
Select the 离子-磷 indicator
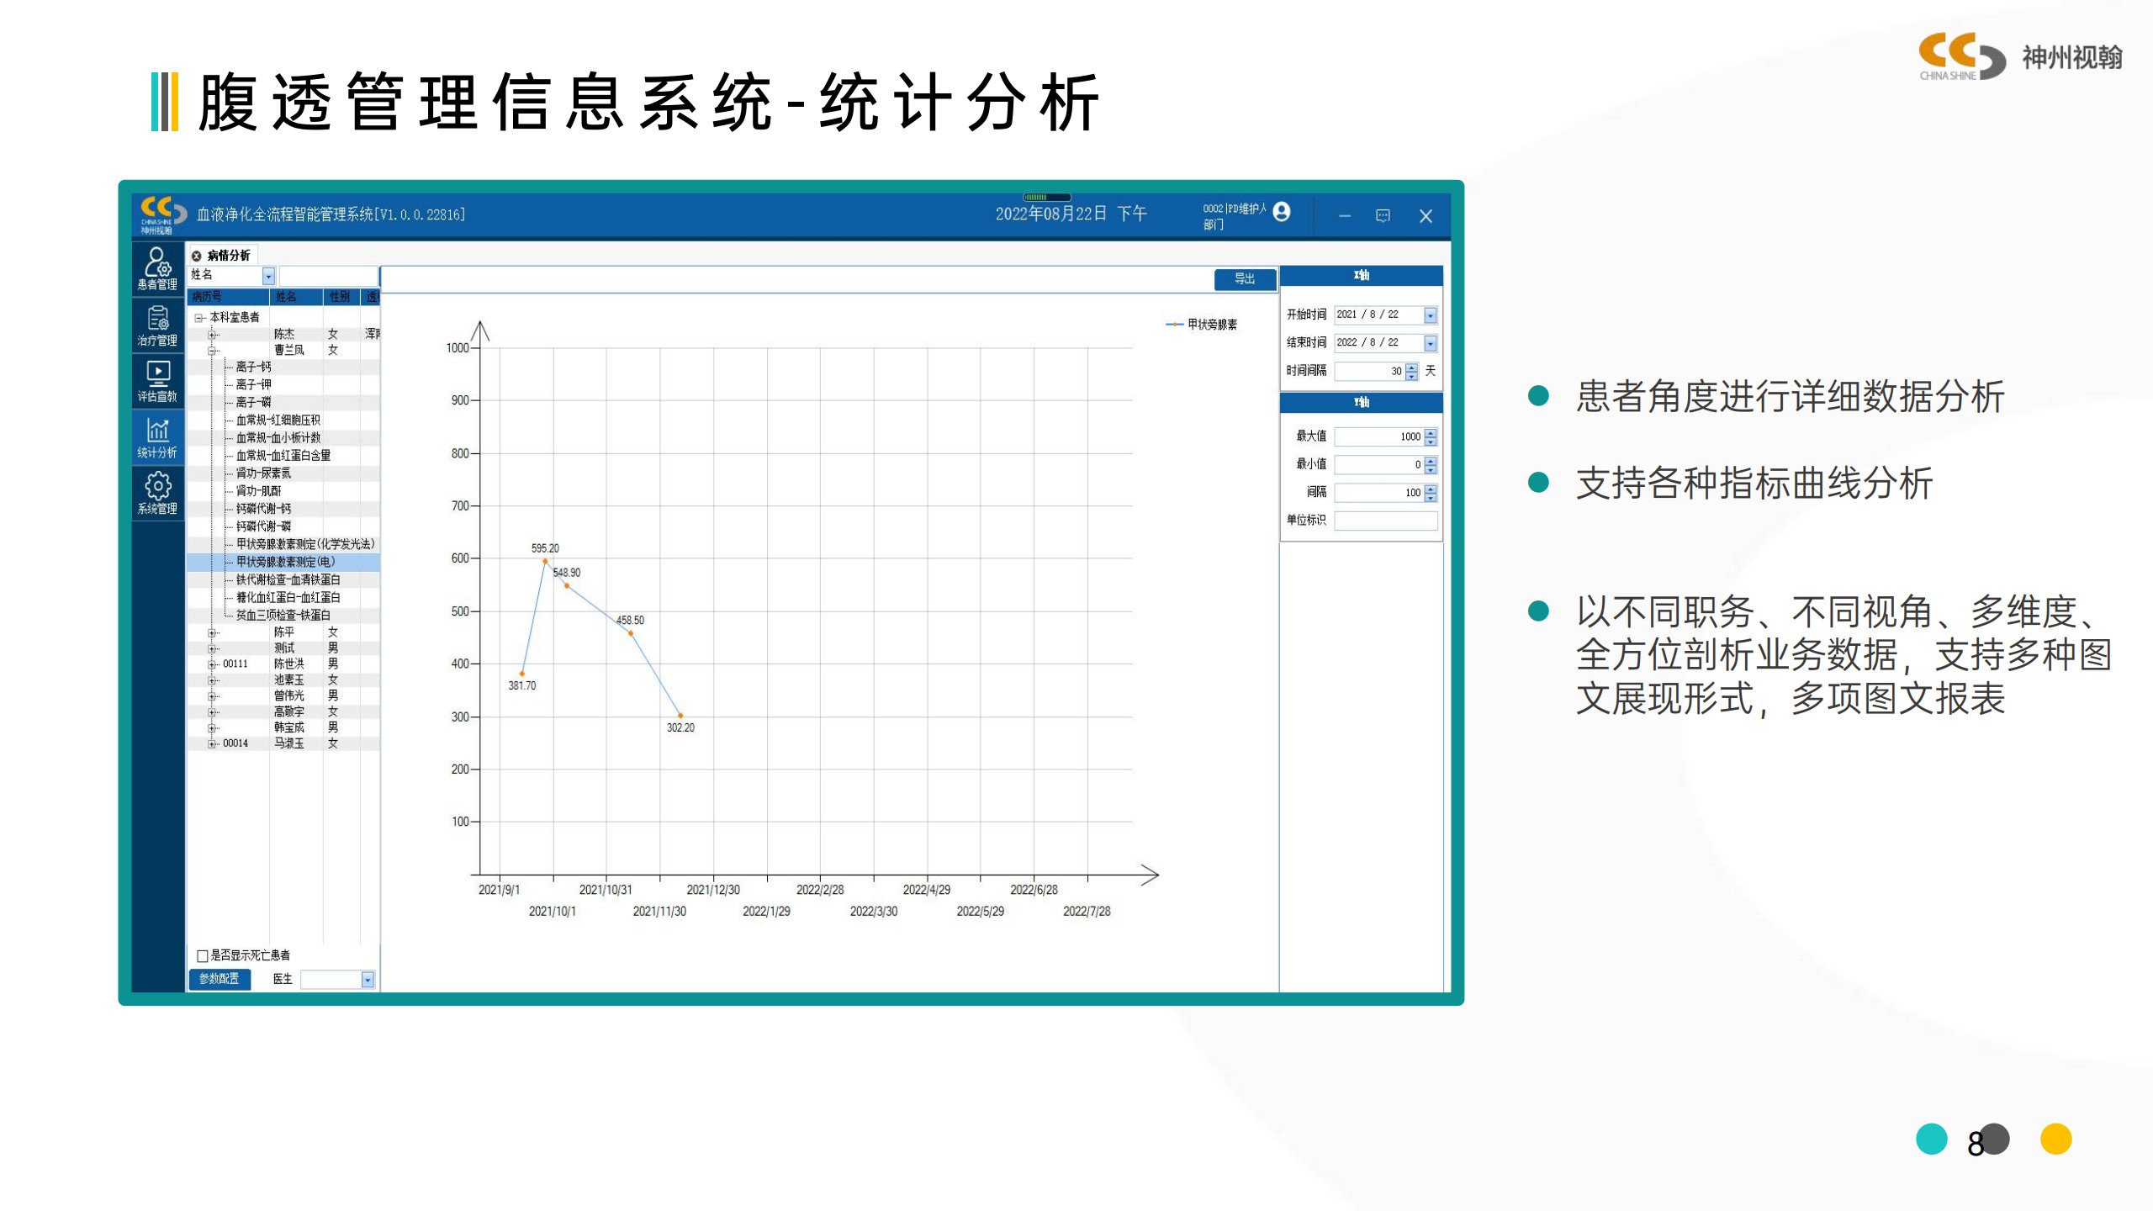(x=253, y=403)
